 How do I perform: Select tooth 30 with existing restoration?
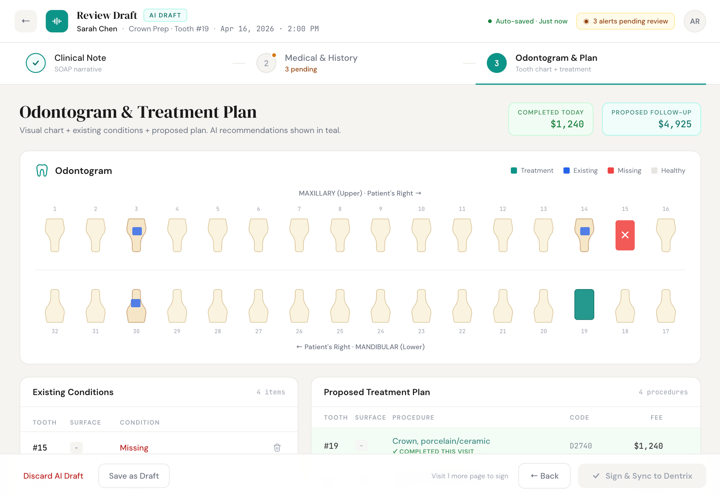click(136, 306)
